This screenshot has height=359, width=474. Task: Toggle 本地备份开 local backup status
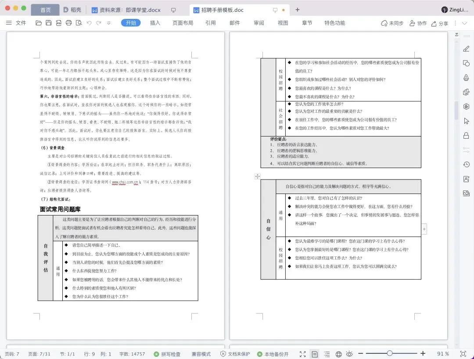[273, 354]
